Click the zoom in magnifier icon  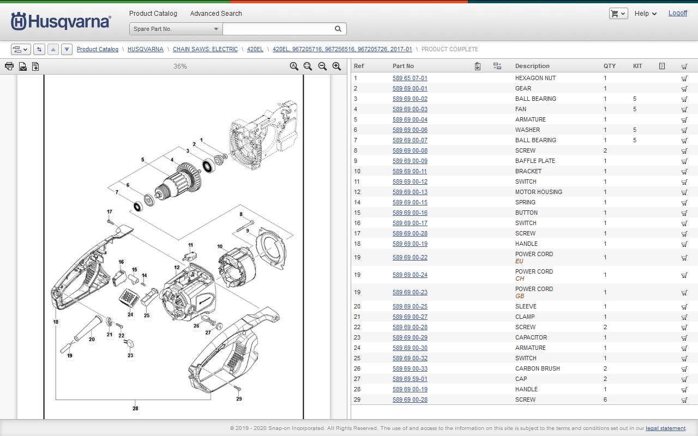click(336, 66)
